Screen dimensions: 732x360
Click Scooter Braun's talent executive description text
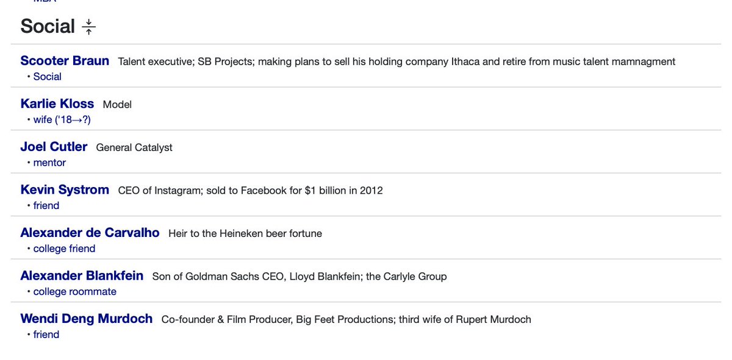coord(396,62)
